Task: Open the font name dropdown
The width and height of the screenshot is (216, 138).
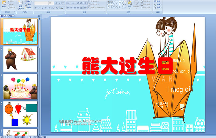Action: pos(47,3)
